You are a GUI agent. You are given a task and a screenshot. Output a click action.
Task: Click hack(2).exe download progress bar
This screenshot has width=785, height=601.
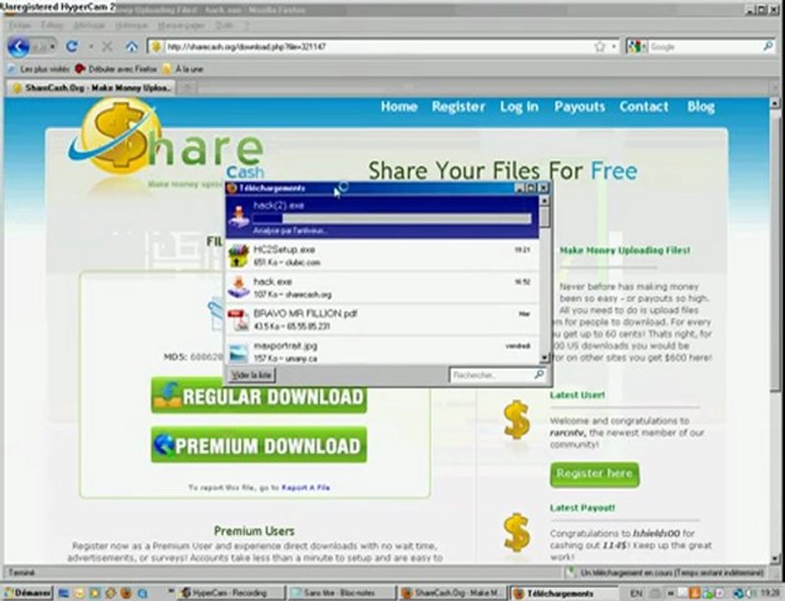(x=391, y=219)
